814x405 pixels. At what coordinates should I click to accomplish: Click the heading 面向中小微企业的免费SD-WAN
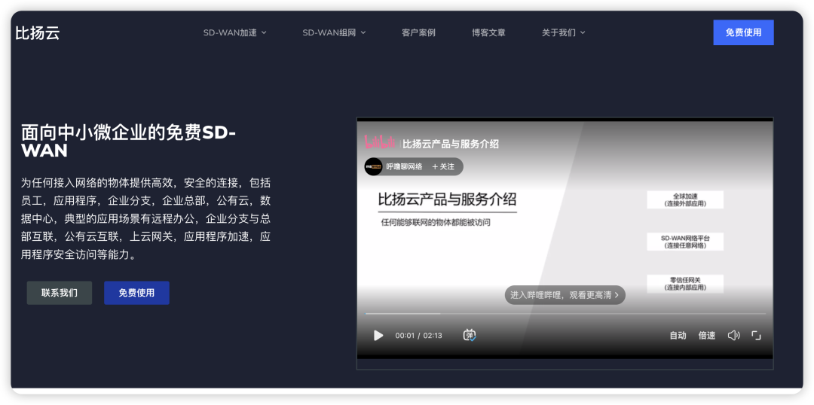pyautogui.click(x=129, y=142)
